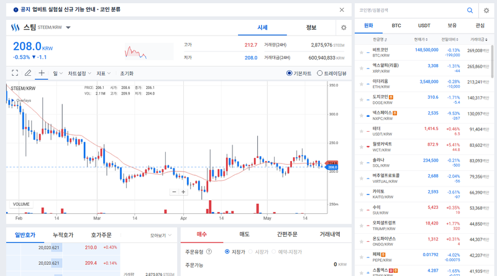
Task: Switch to the 누적호가 tab
Action: [63, 235]
